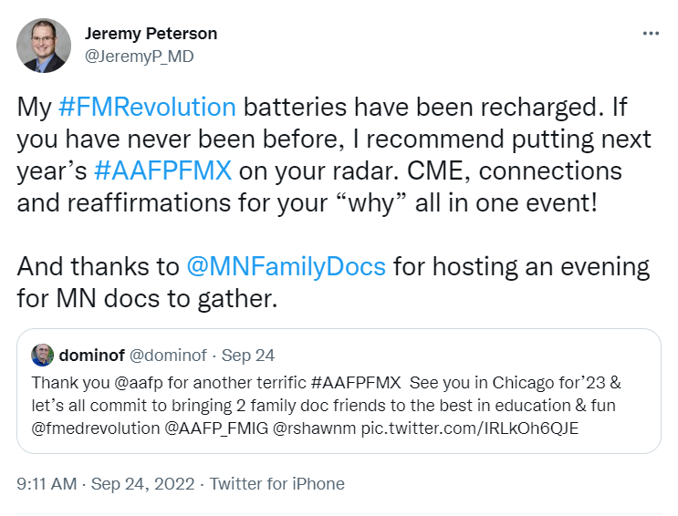Click the 9:11 AM timestamp

pyautogui.click(x=47, y=484)
